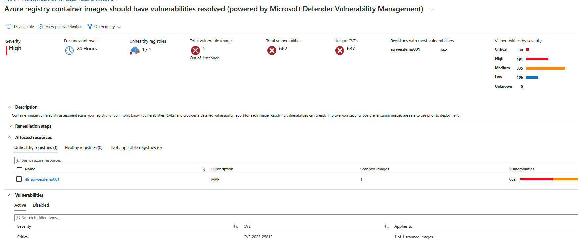The width and height of the screenshot is (578, 240).
Task: Click the Open query button label
Action: (104, 27)
